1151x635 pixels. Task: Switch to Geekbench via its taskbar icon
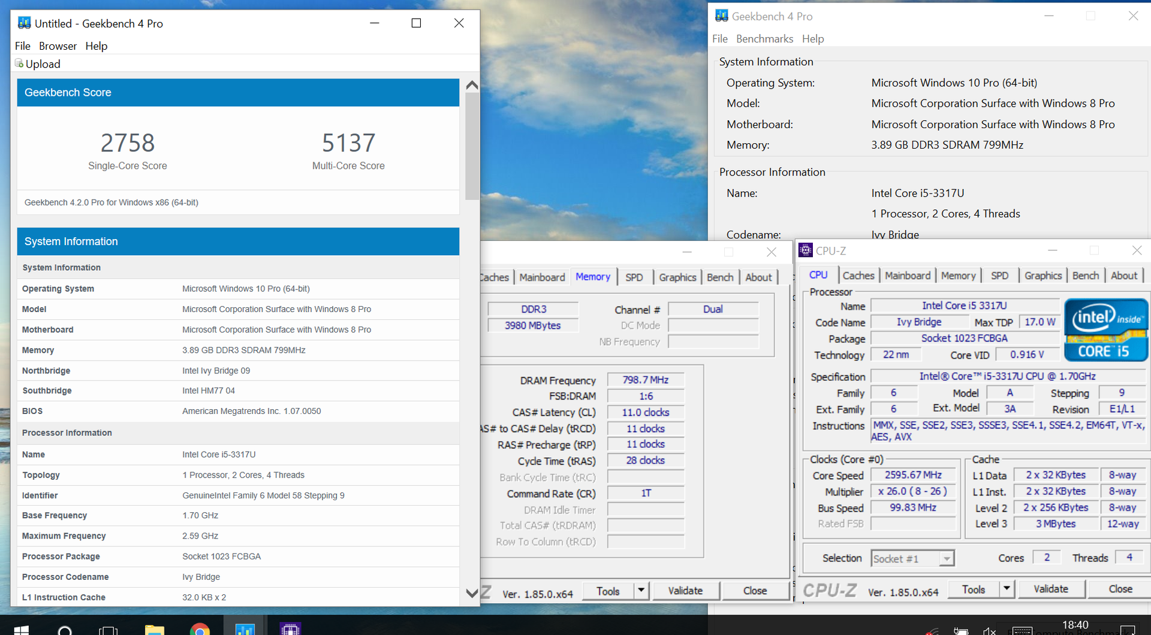pyautogui.click(x=245, y=629)
